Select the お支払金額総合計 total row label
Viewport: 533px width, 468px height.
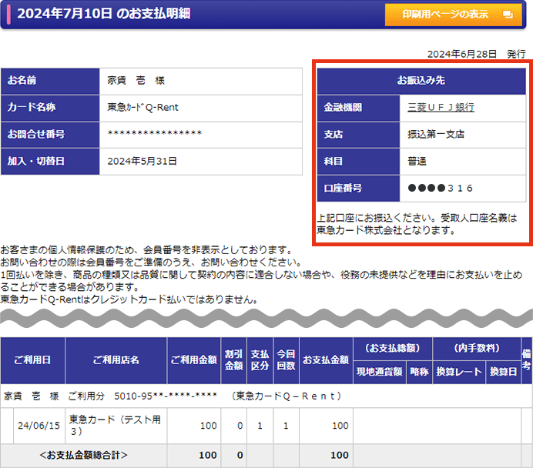coord(84,455)
